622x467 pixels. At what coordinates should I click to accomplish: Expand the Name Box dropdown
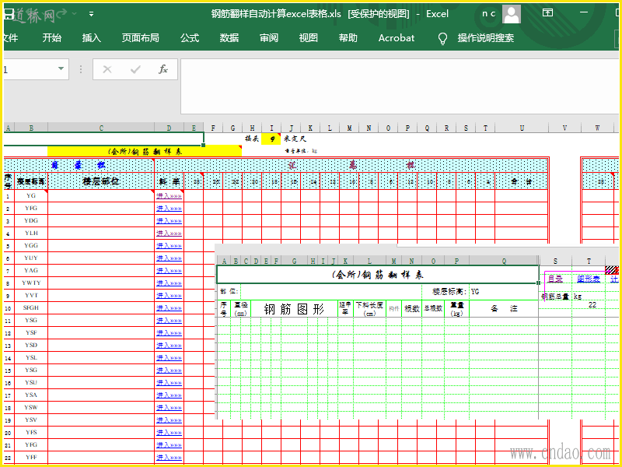click(x=61, y=69)
